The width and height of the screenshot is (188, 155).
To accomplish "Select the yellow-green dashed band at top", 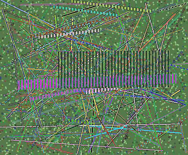I will (111, 6).
